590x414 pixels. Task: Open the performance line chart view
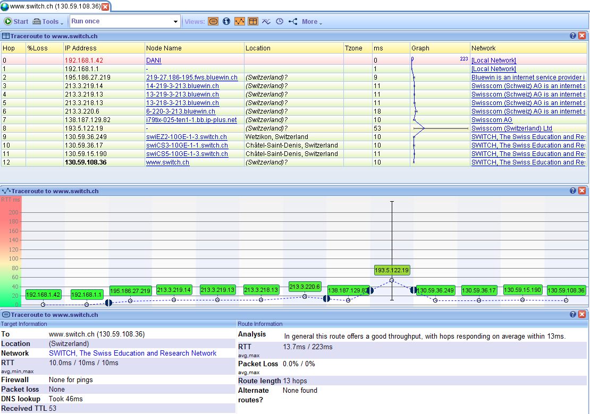(266, 22)
